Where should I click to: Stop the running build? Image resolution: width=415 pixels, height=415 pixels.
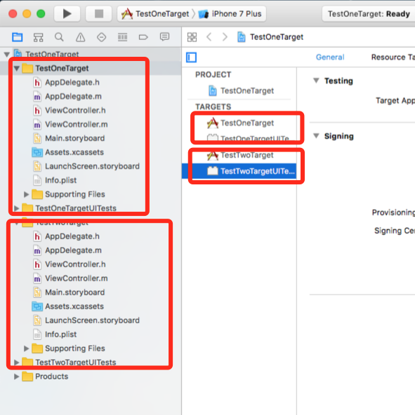[99, 14]
